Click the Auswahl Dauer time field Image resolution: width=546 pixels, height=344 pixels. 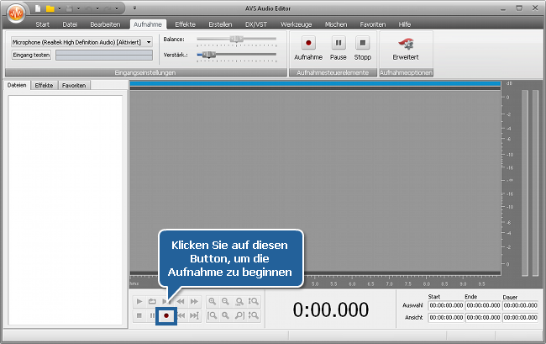pos(520,305)
